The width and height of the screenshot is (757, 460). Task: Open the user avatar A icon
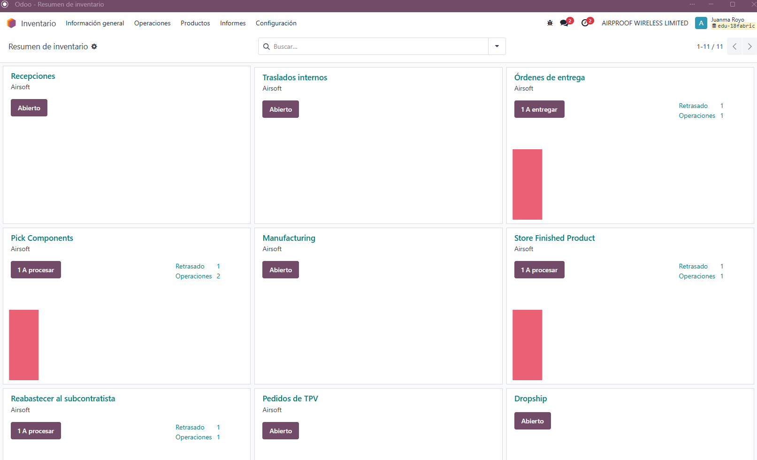701,23
